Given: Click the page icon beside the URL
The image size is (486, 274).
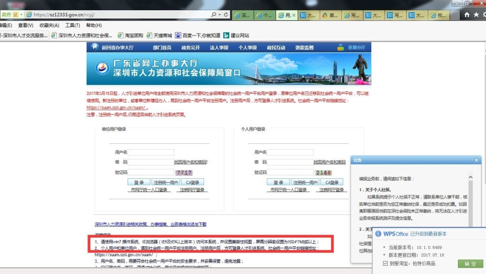Looking at the screenshot, I should coord(29,15).
